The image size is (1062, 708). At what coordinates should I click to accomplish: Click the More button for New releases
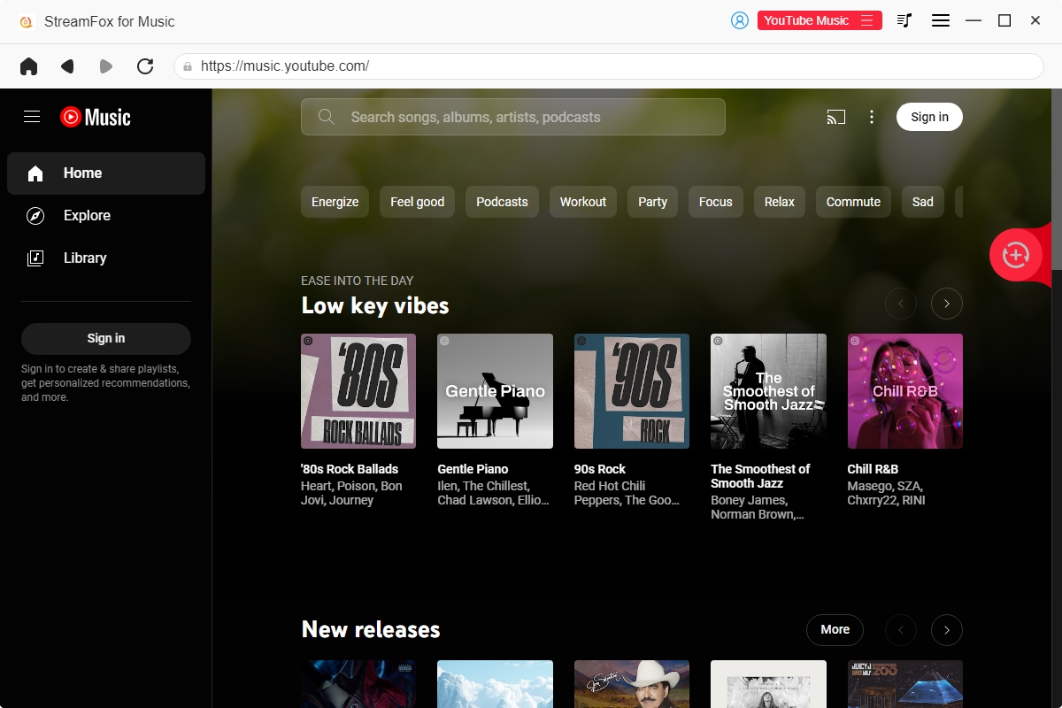(835, 630)
